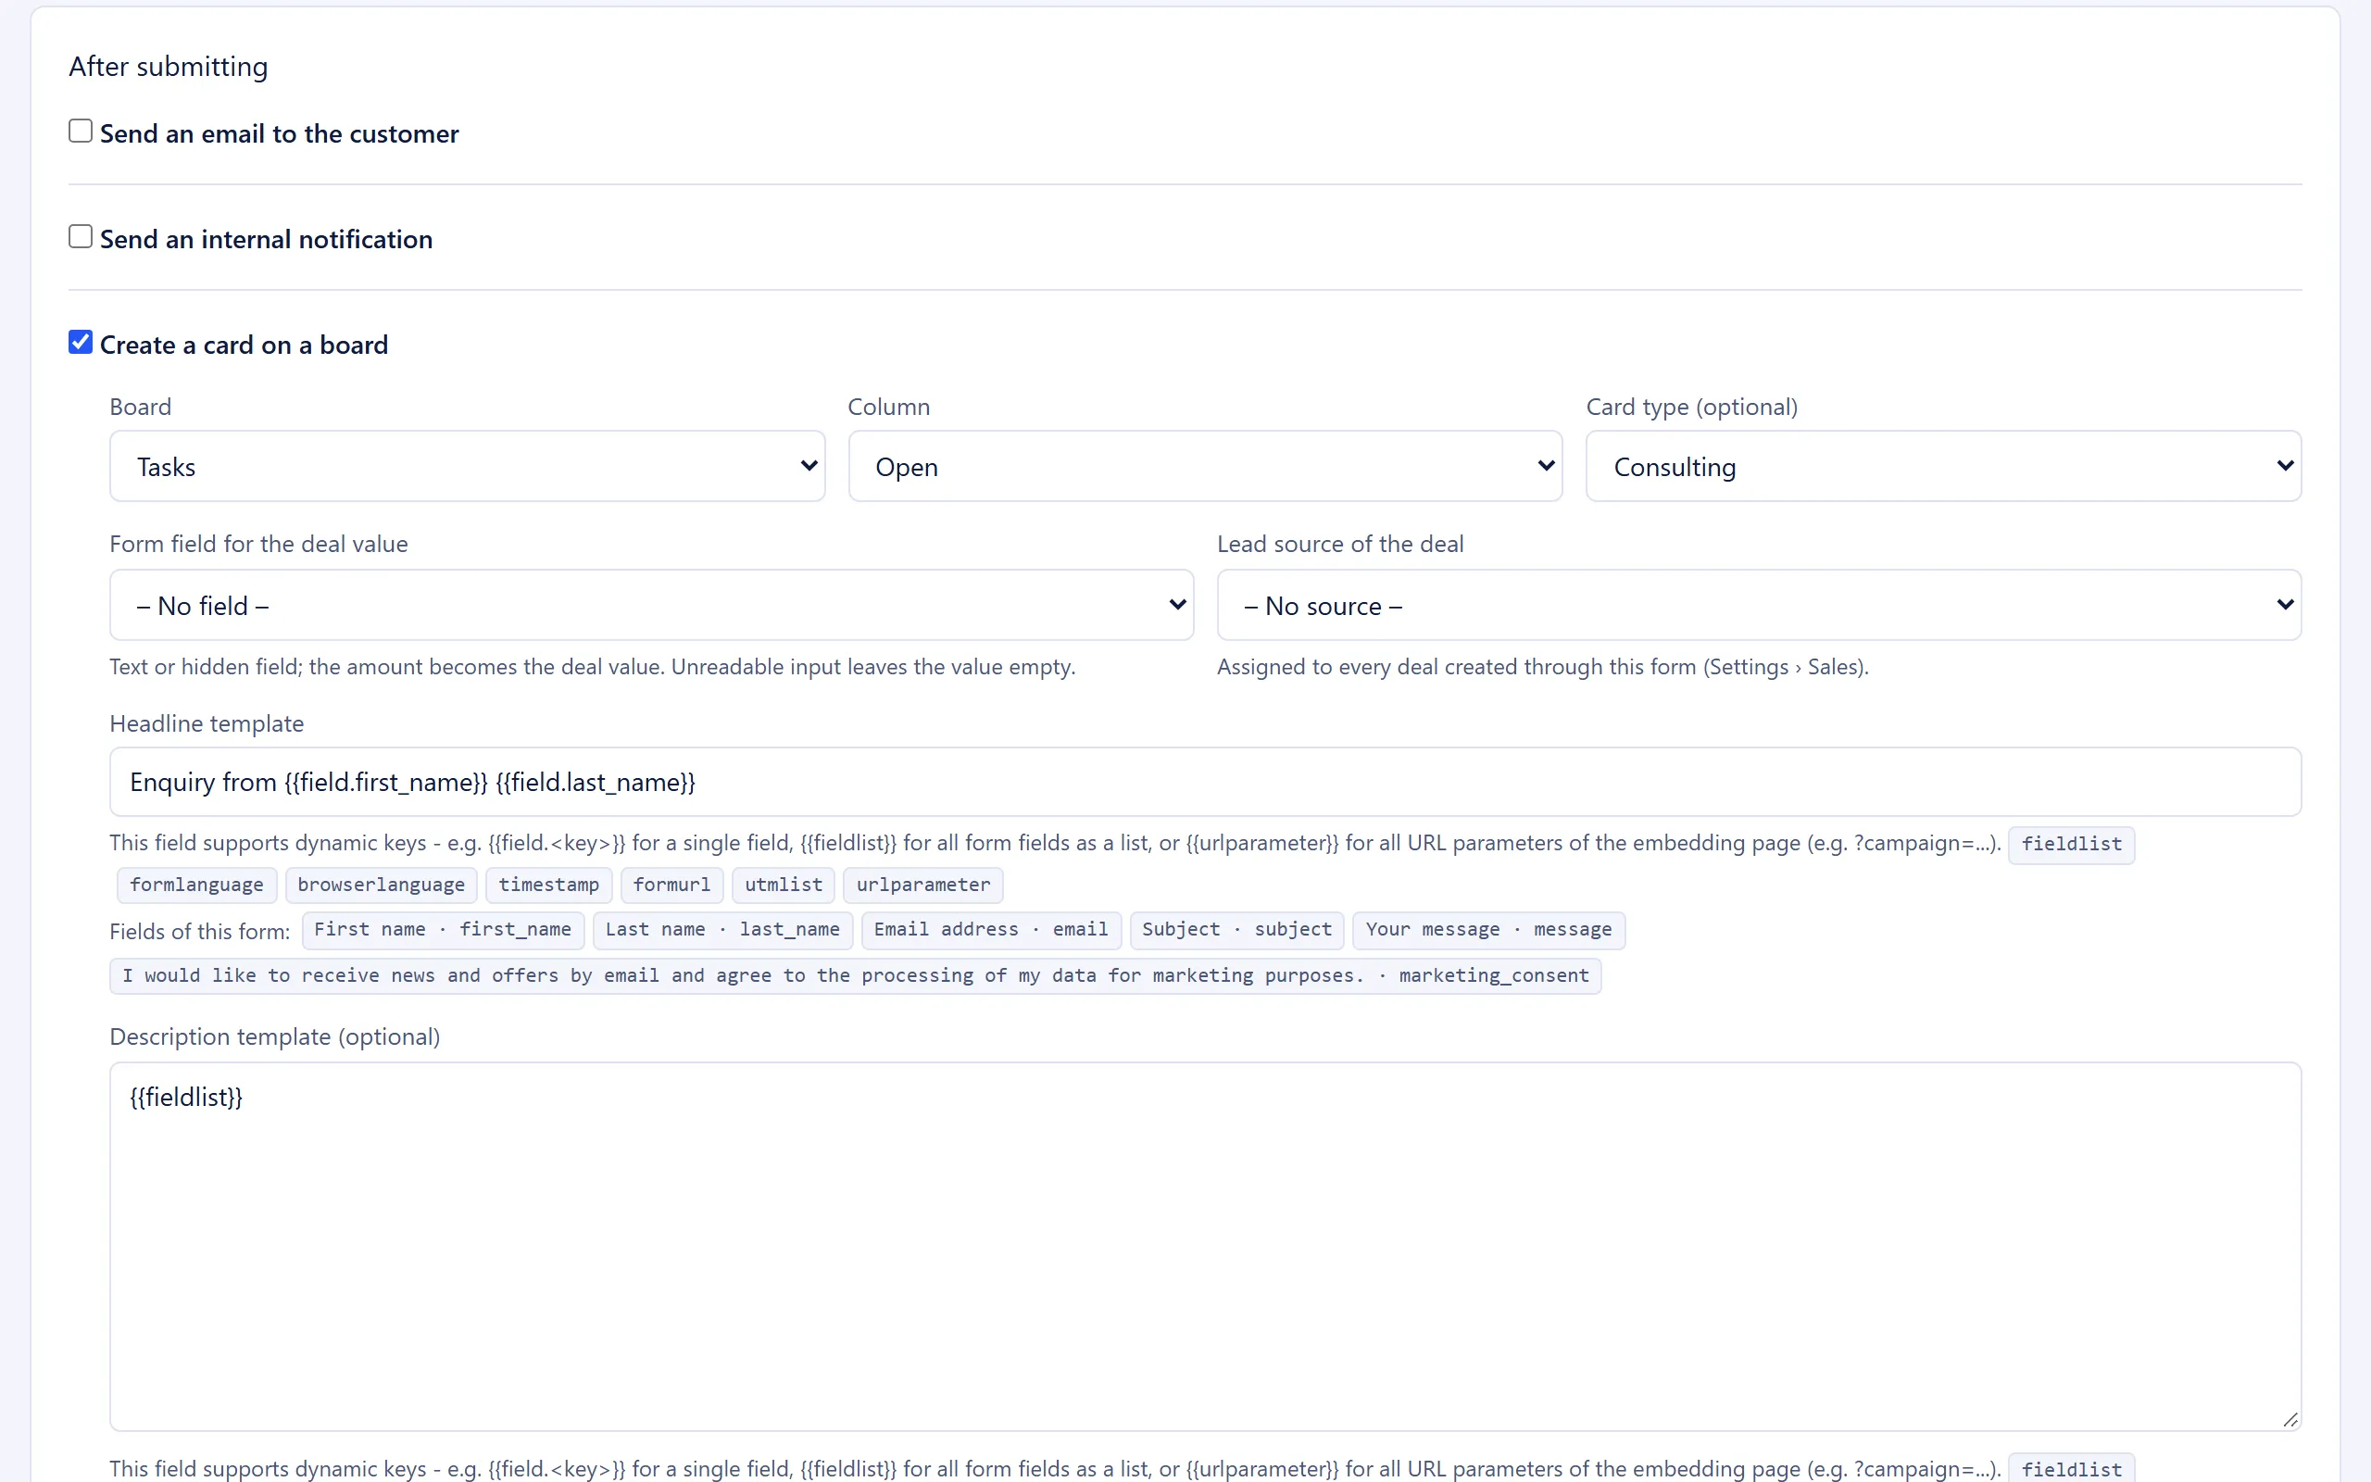The height and width of the screenshot is (1482, 2371).
Task: Click the Fields of this form: label
Action: [200, 931]
